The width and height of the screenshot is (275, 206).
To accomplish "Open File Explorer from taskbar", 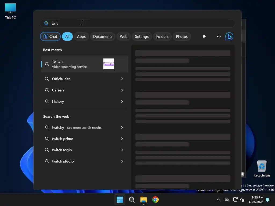I will pos(143,200).
